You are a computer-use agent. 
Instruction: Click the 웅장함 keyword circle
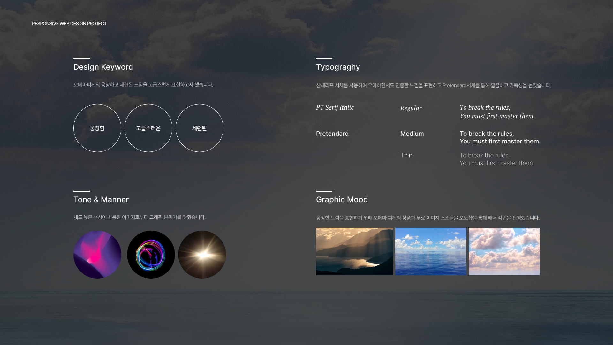point(97,128)
